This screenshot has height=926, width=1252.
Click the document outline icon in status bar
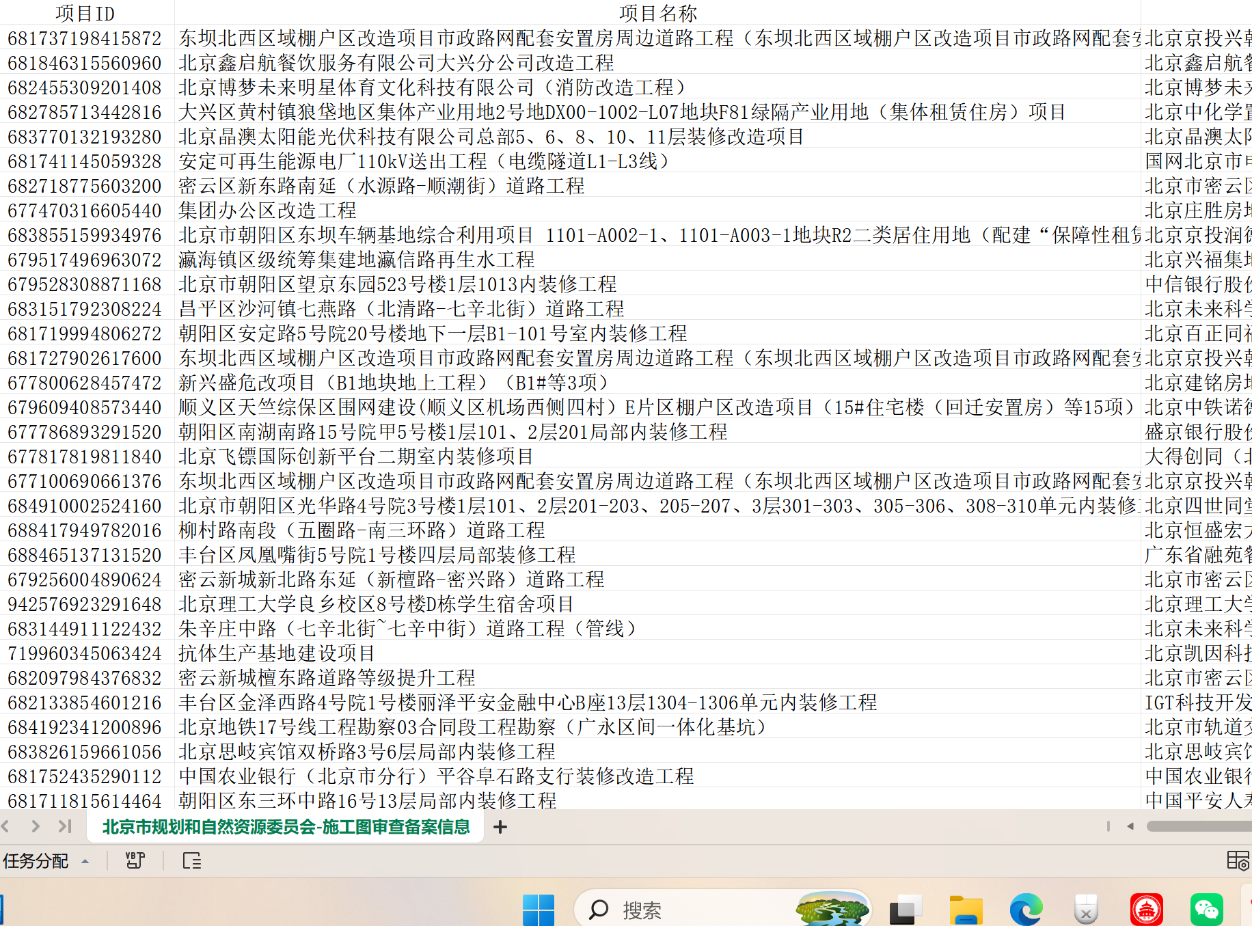tap(192, 860)
